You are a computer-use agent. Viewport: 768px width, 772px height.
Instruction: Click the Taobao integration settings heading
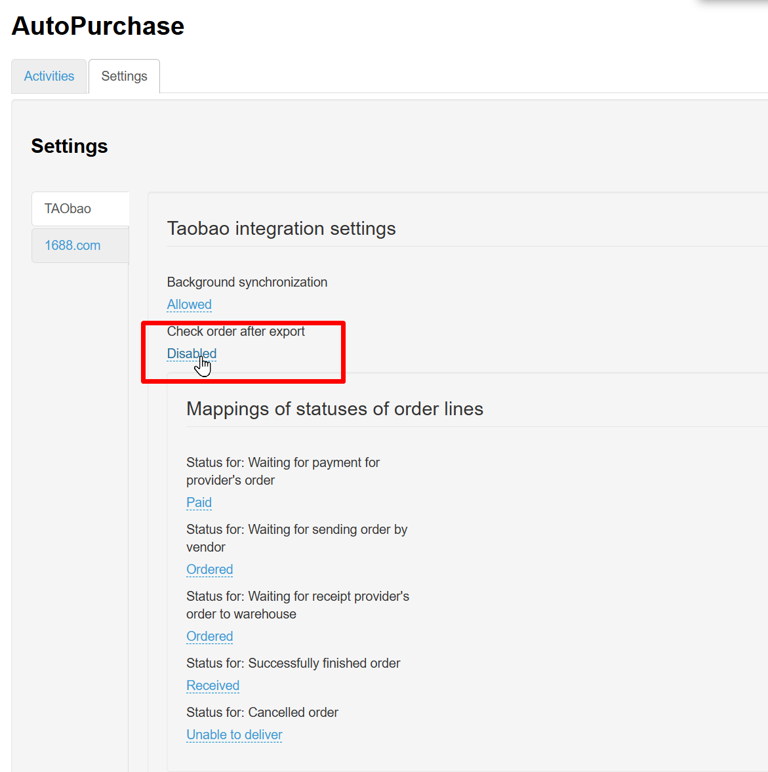tap(281, 228)
